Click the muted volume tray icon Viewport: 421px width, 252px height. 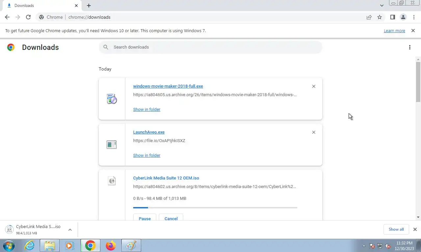point(388,246)
